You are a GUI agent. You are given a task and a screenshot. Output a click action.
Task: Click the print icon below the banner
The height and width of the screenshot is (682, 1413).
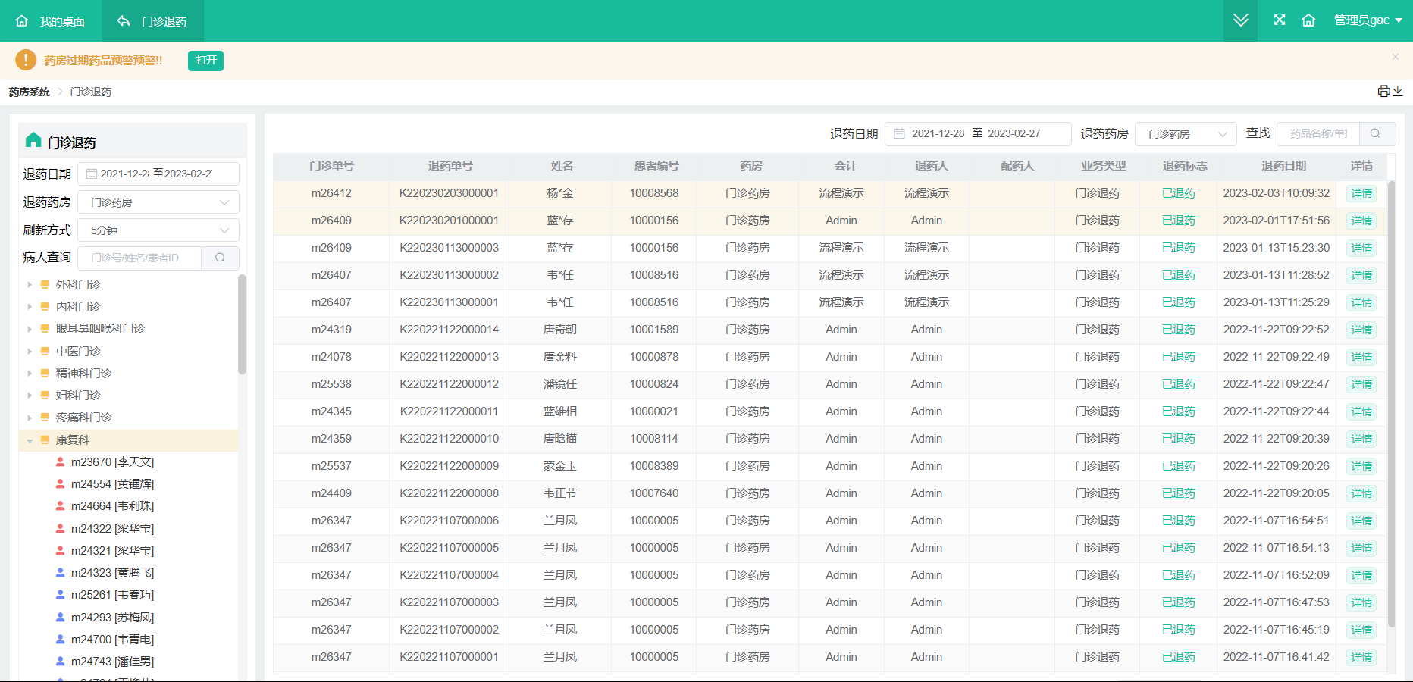click(1384, 91)
